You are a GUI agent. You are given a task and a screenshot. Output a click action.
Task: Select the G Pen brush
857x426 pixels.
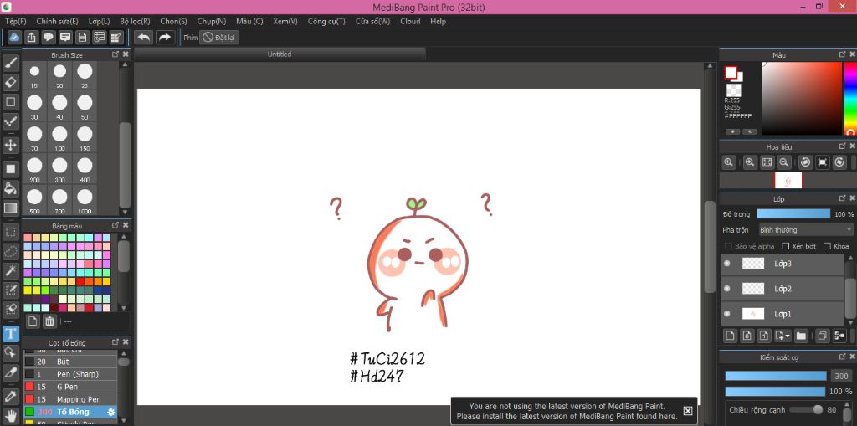[x=70, y=387]
